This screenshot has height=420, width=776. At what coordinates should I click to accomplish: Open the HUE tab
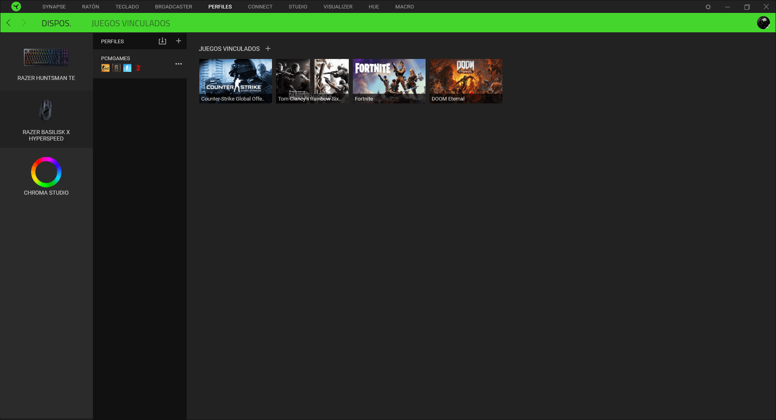coord(374,7)
